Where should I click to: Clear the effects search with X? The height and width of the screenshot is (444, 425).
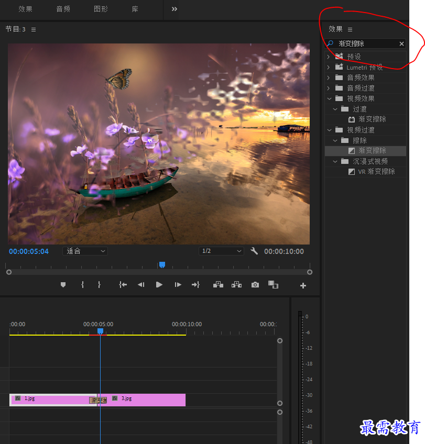point(401,44)
